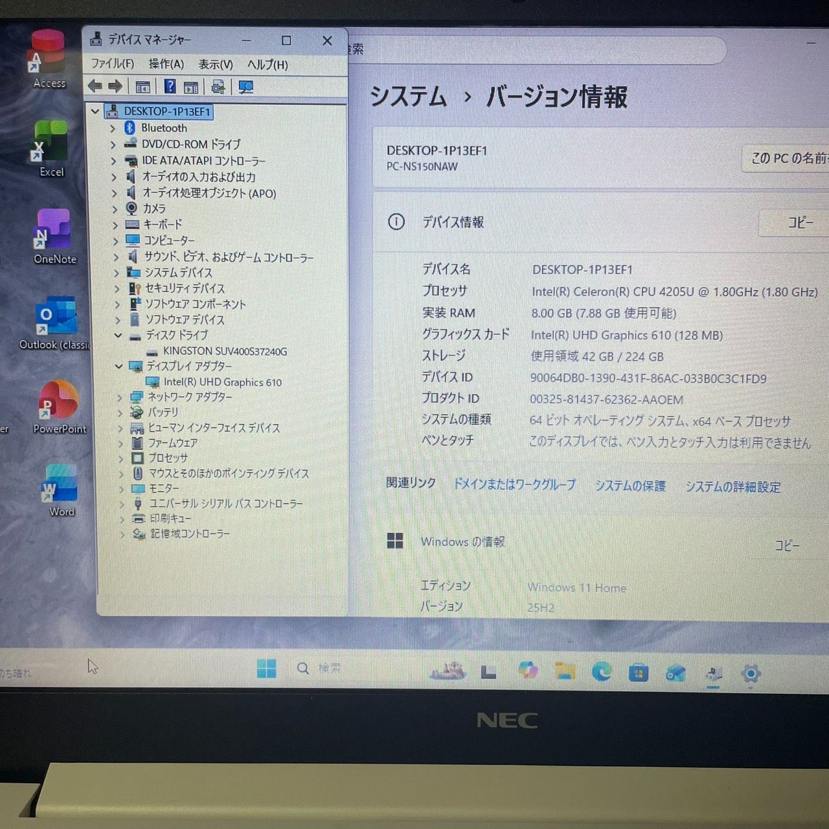Expand the カメラ node
The image size is (829, 829).
pos(115,209)
